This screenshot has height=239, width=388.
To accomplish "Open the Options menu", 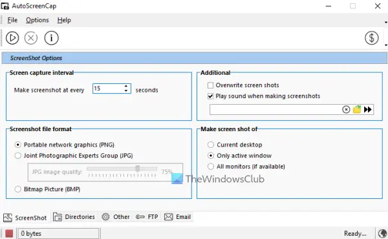I will 38,20.
